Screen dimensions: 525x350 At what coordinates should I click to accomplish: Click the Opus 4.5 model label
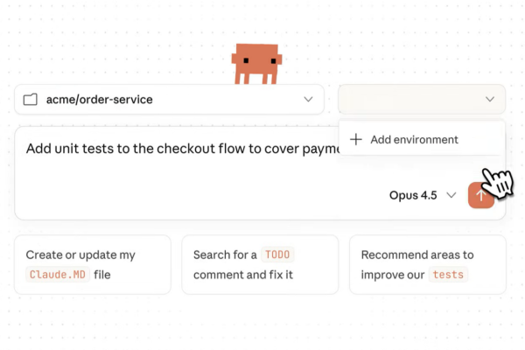[x=412, y=195]
